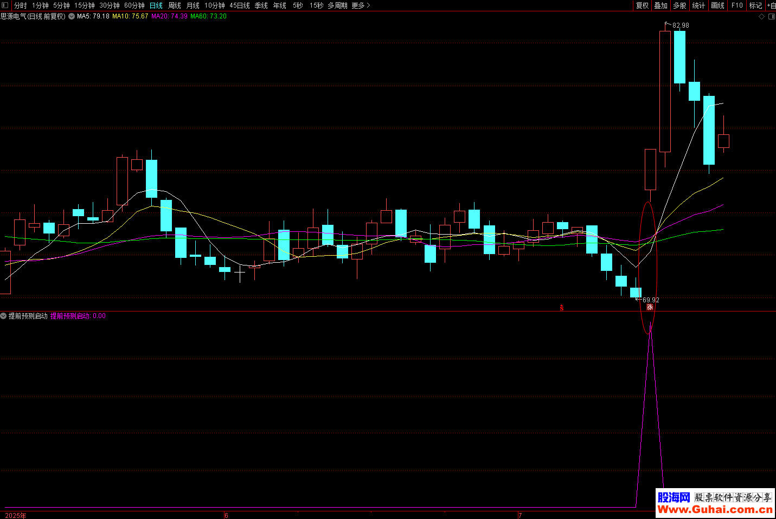Switch to 5分钟 period
Viewport: 776px width, 519px height.
coord(61,5)
